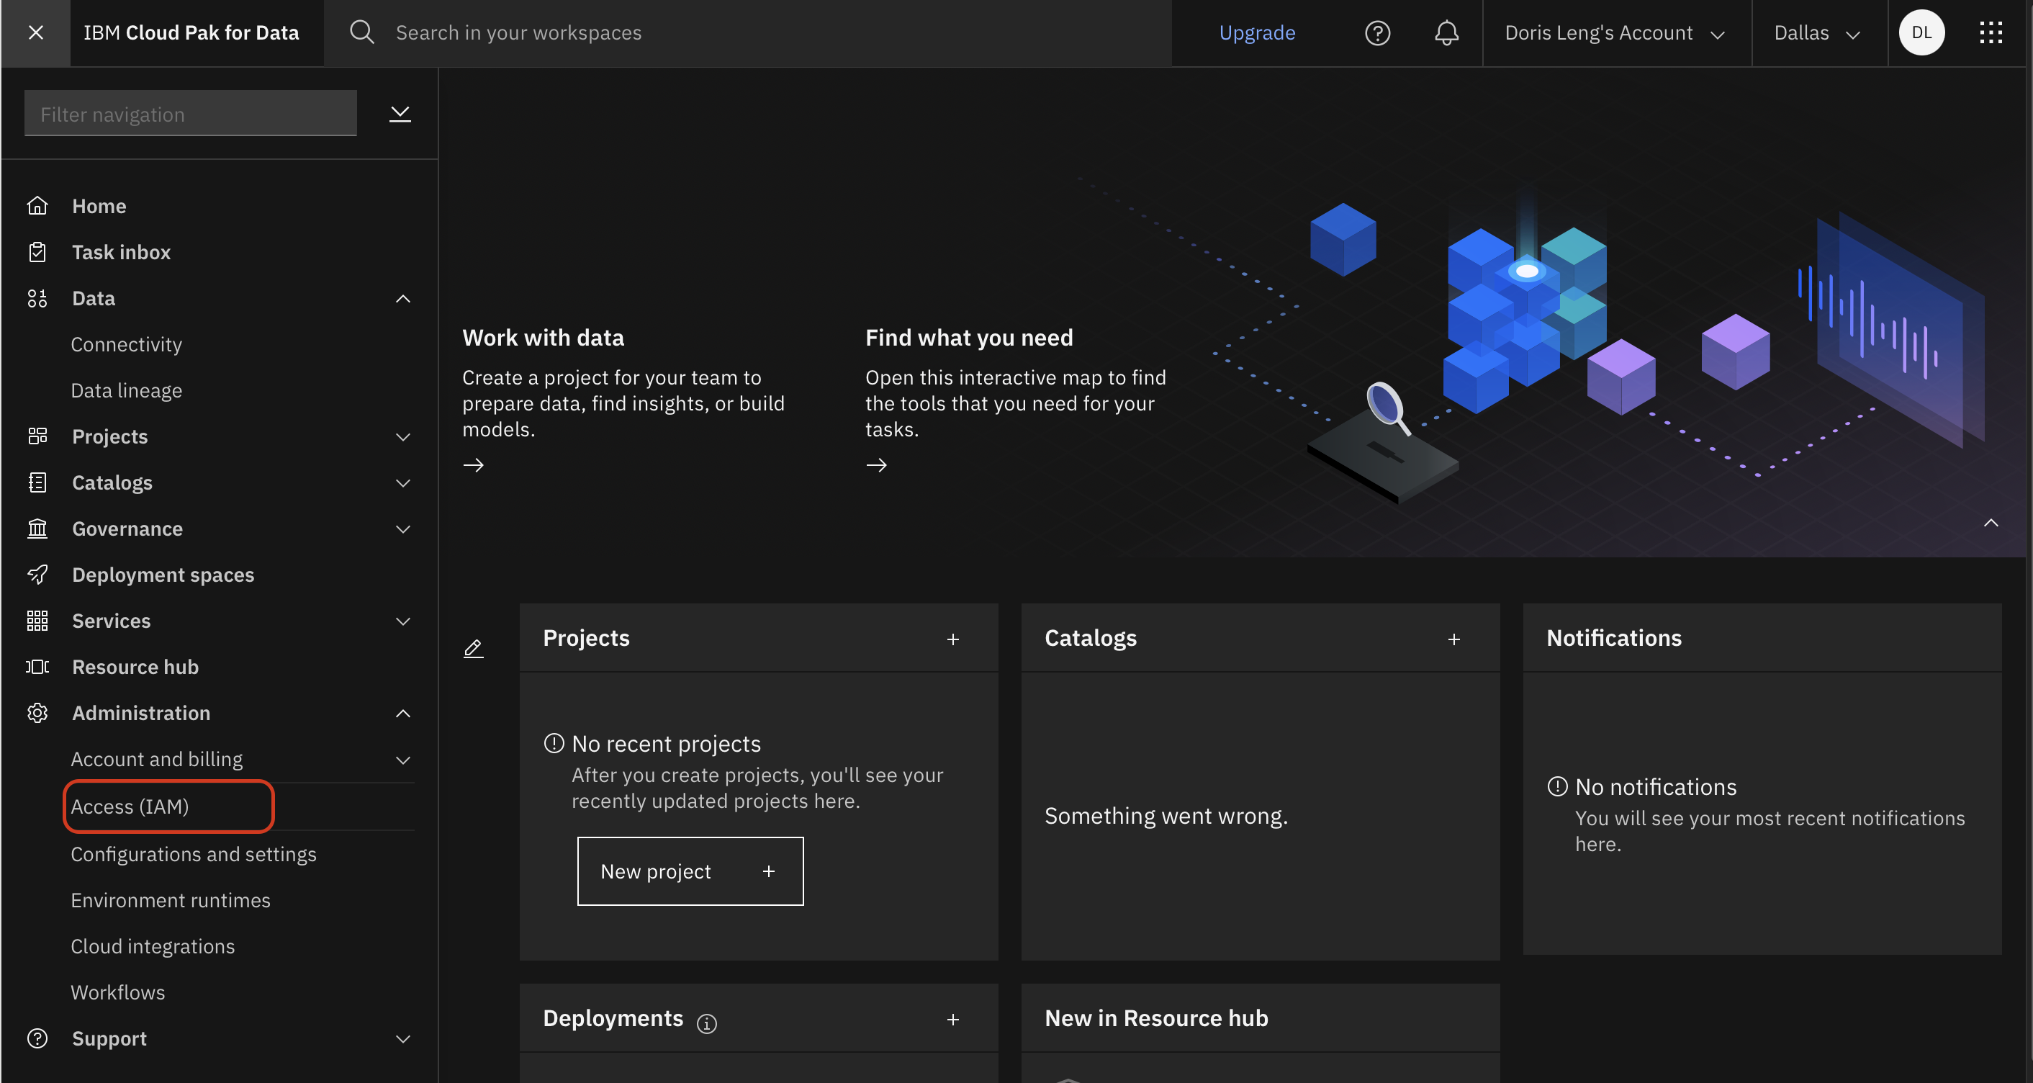Open Data lineage under Data

click(x=126, y=390)
